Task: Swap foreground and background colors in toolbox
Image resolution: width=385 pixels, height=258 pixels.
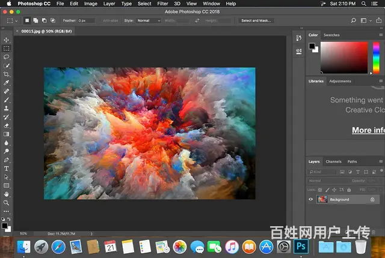Action: point(9,219)
